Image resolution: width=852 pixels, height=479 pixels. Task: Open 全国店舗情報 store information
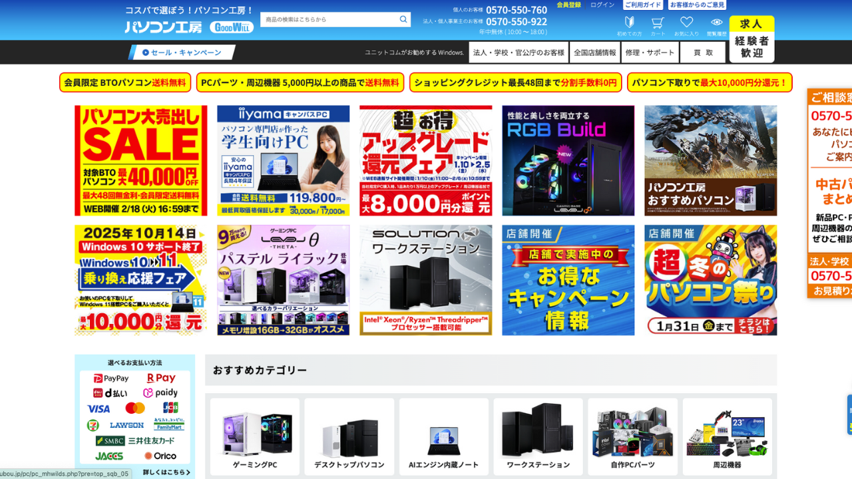click(594, 52)
